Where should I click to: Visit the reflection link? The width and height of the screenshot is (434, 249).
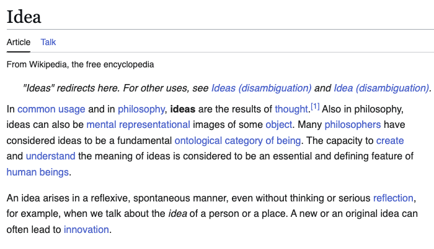coord(393,198)
